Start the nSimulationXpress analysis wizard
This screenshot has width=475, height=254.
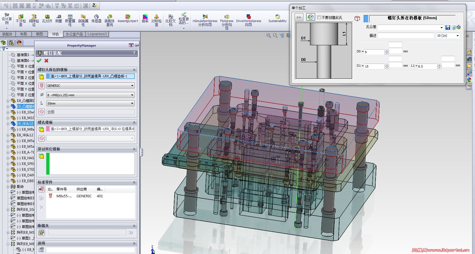(x=205, y=20)
